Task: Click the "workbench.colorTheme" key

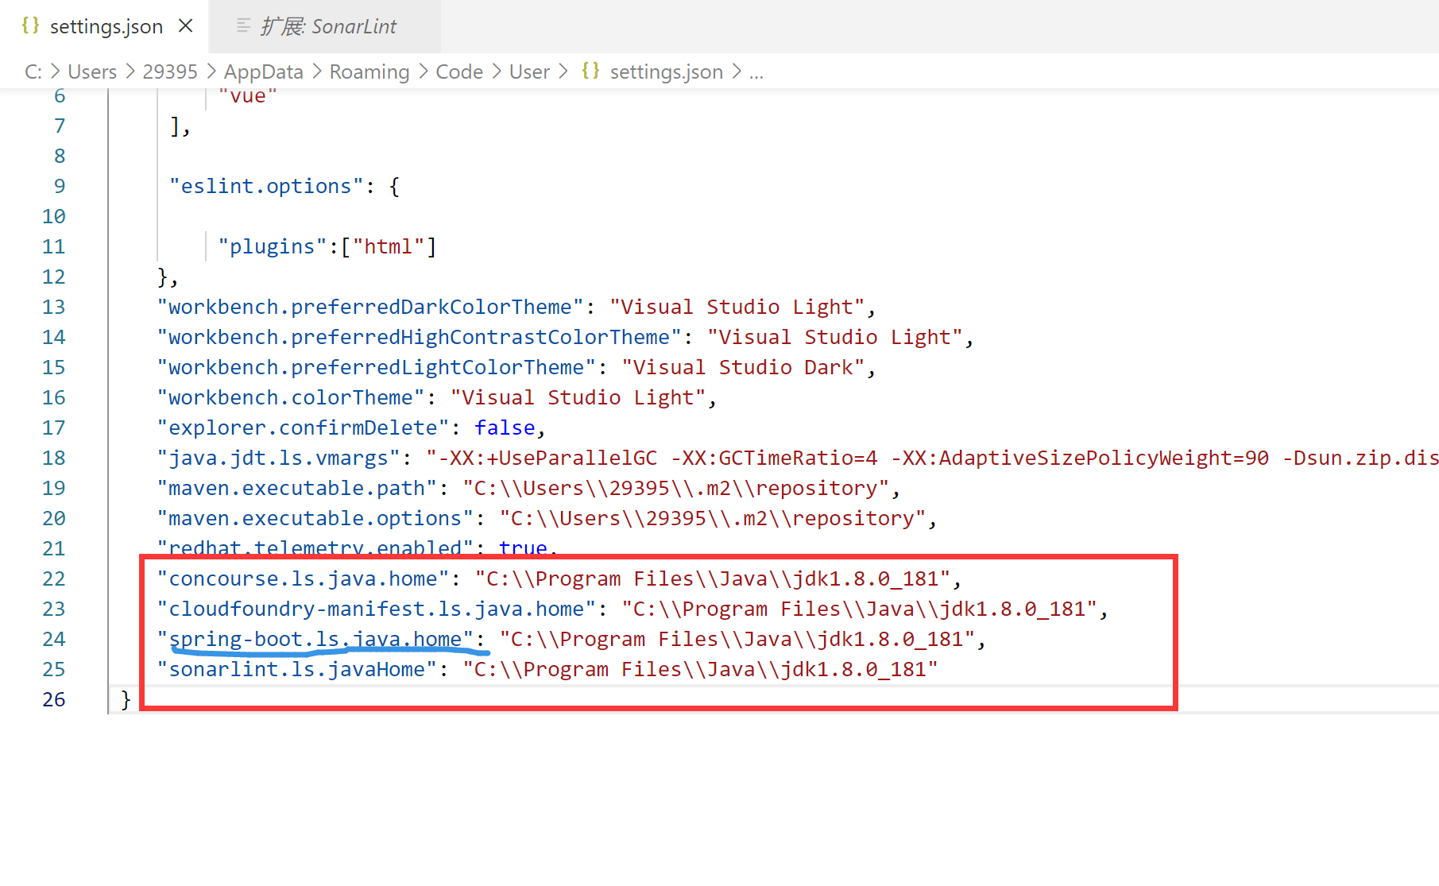Action: click(x=291, y=397)
